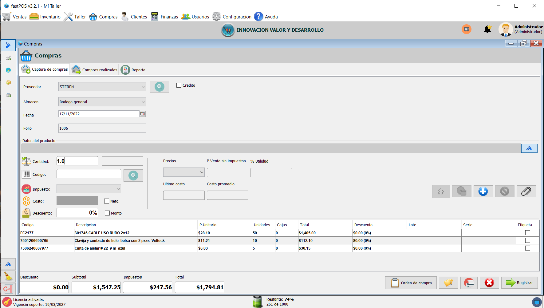Viewport: 544px width, 308px height.
Task: Expand the Almacen Bodega general dropdown
Action: click(x=102, y=102)
